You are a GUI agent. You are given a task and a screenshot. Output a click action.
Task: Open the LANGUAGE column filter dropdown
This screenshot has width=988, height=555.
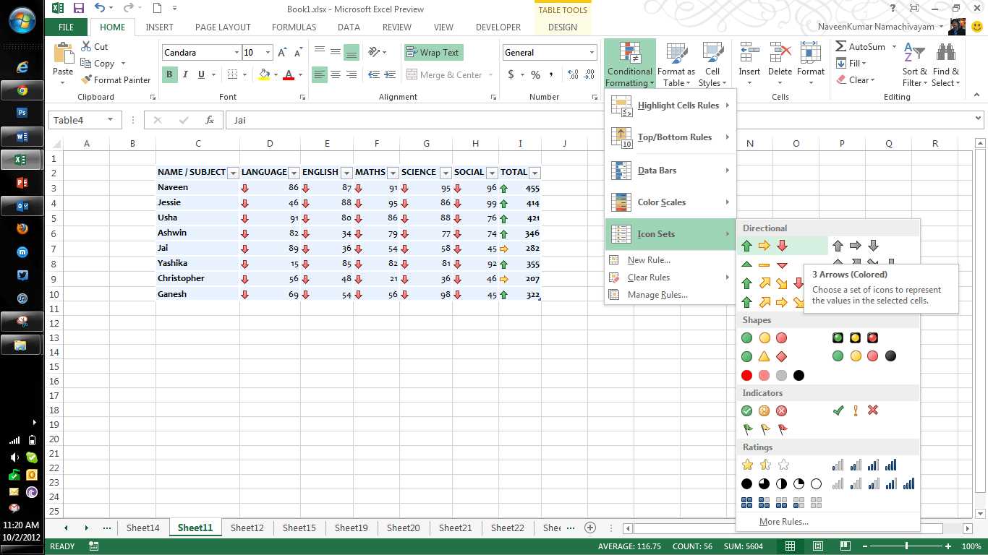(294, 173)
